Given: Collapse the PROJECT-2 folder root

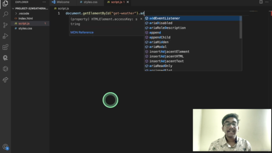Looking at the screenshot, I should coord(30,8).
